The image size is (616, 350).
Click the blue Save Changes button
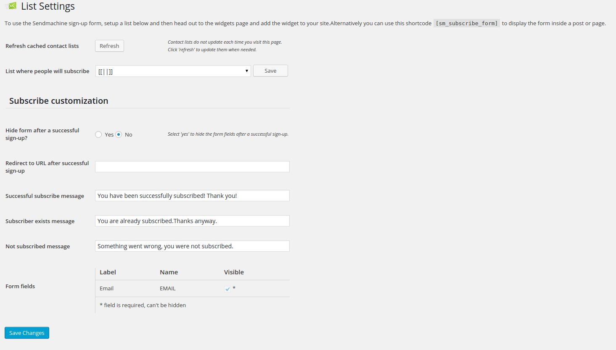tap(27, 333)
